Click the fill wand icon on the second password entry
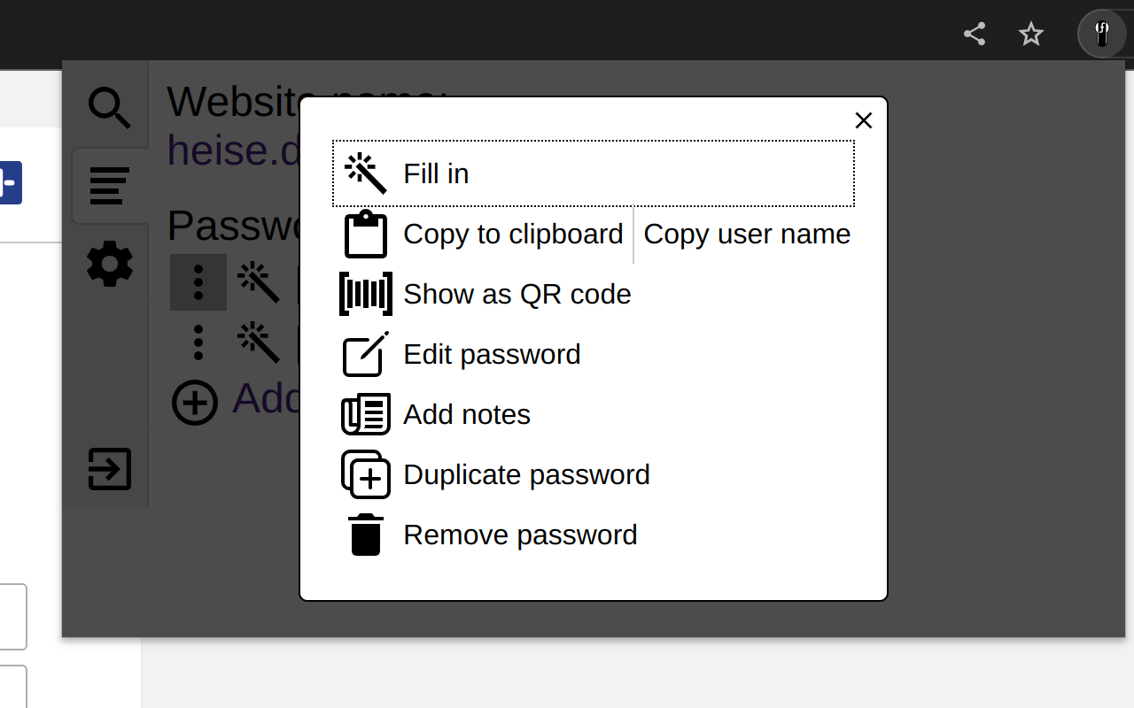The height and width of the screenshot is (708, 1134). [258, 341]
